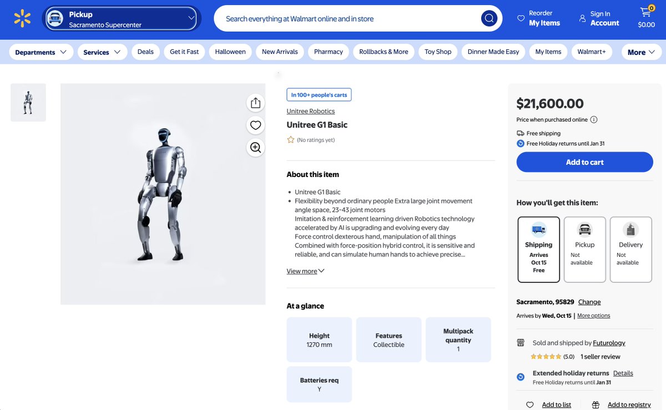Add robot to favorites with heart icon

255,125
